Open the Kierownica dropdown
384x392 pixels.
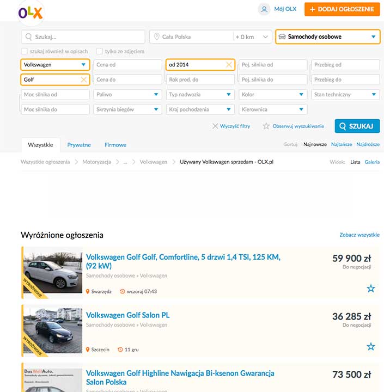click(x=273, y=109)
